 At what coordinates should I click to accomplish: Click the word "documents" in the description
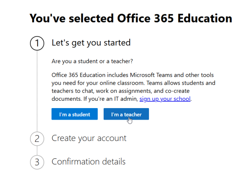65,99
